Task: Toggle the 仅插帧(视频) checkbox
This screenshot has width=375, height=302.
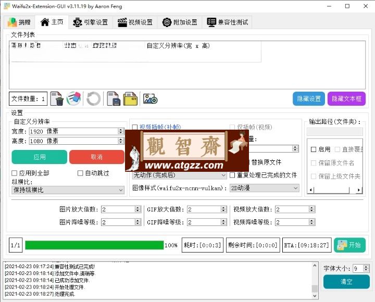Action: (232, 127)
